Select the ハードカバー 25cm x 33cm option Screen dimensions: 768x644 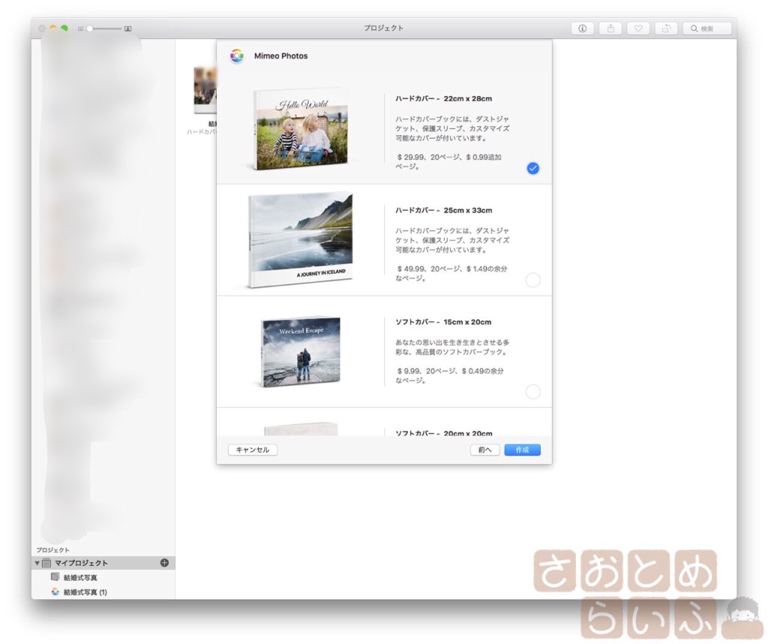532,280
